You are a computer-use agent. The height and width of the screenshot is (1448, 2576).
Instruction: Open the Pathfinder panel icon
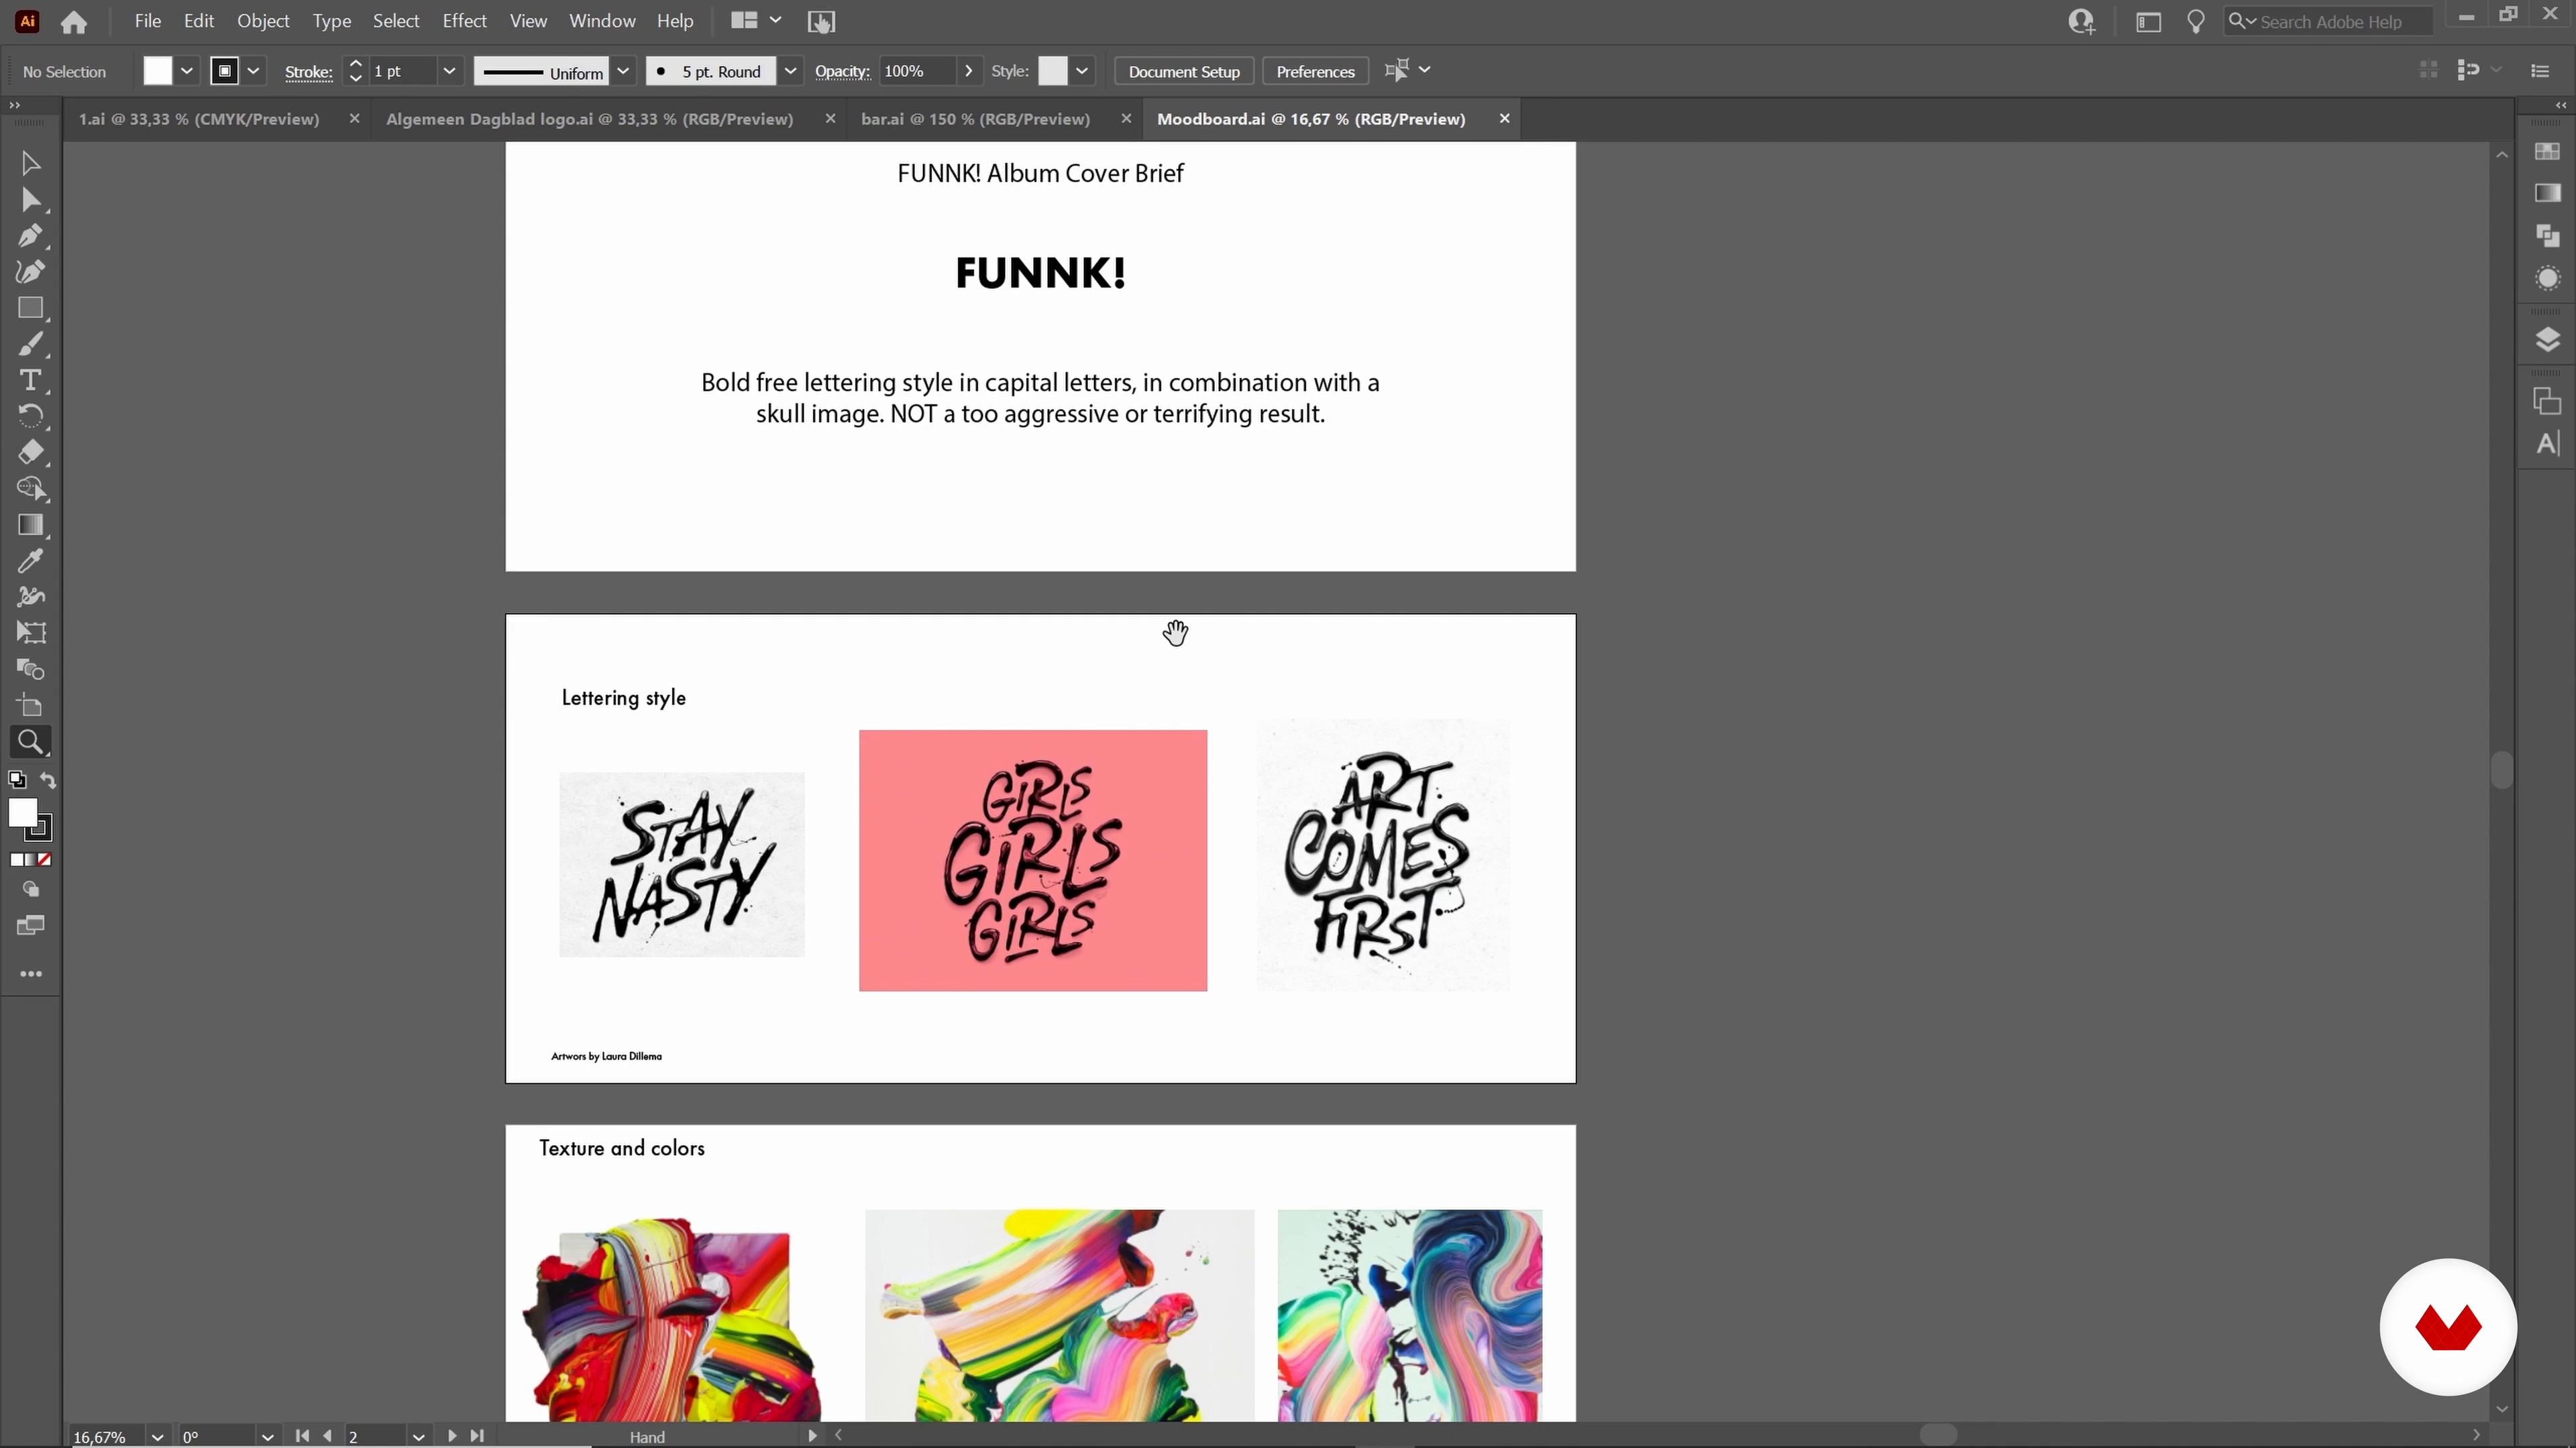[2547, 236]
